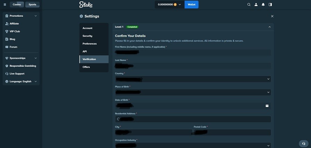Open the notifications bell icon
Image resolution: width=311 pixels, height=148 pixels.
pos(263,5)
